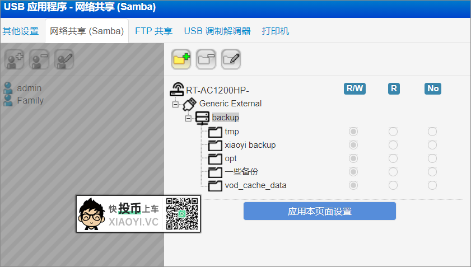Click the 应用本页面设置 apply button
The width and height of the screenshot is (471, 267).
click(x=320, y=211)
